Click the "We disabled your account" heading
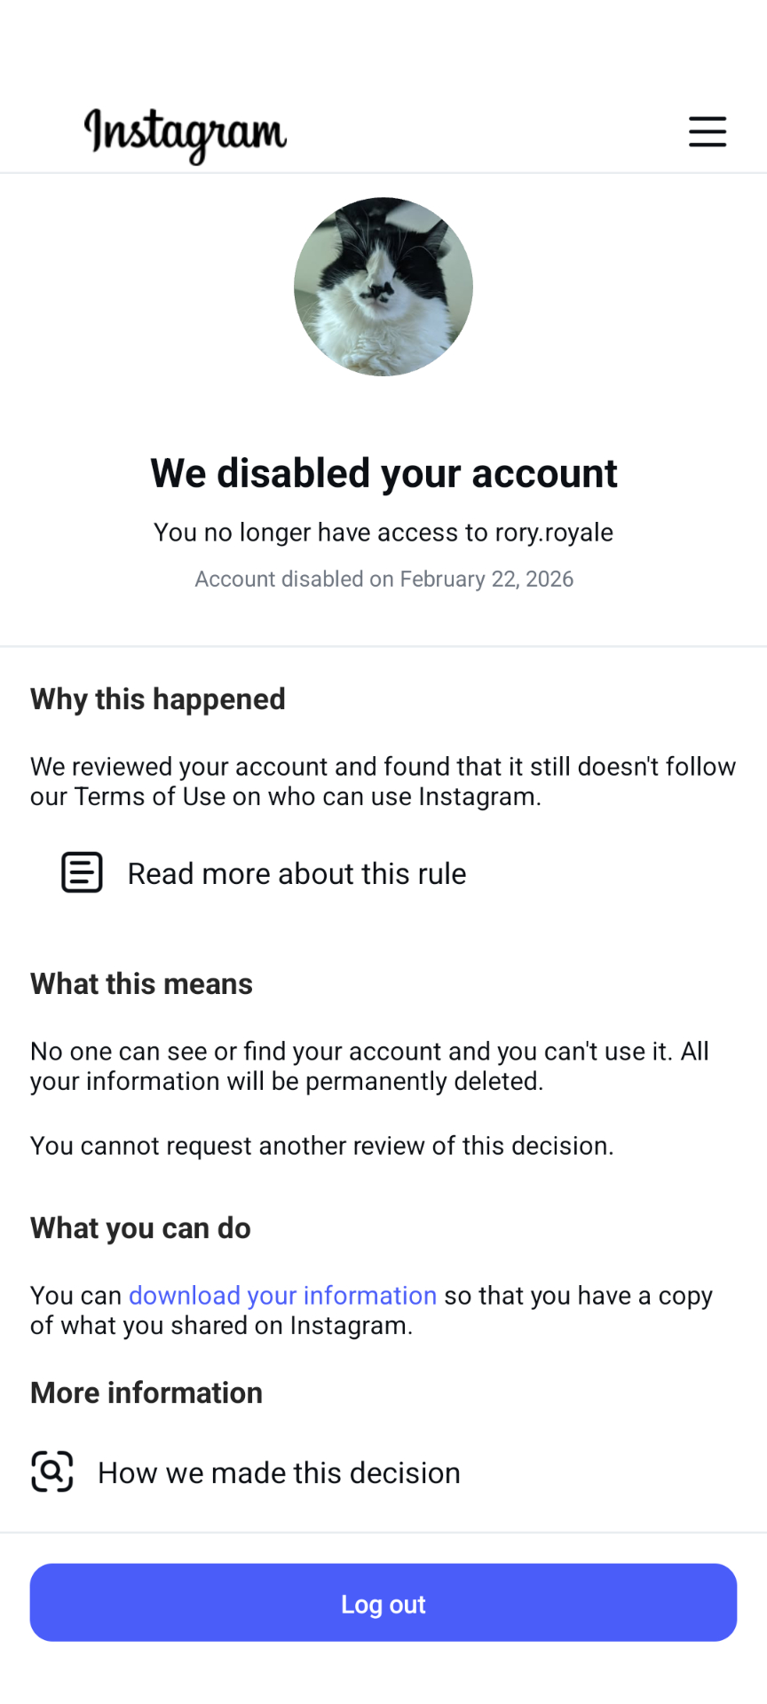Viewport: 767px width, 1704px height. tap(383, 473)
